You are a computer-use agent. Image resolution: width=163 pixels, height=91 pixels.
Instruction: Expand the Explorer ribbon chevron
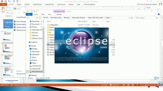click(156, 14)
